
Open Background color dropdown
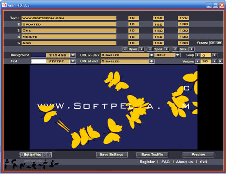tap(73, 55)
